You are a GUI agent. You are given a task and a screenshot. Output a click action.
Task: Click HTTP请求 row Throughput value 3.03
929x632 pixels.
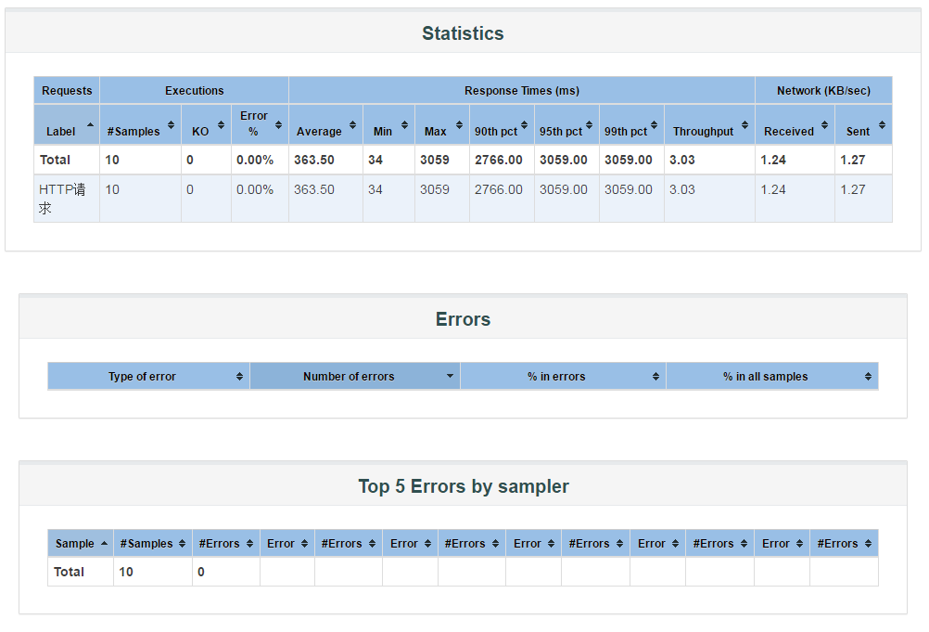[x=682, y=189]
